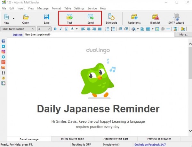Image resolution: width=192 pixels, height=147 pixels.
Task: Click the last yellow toolbar icon
Action: (x=183, y=29)
